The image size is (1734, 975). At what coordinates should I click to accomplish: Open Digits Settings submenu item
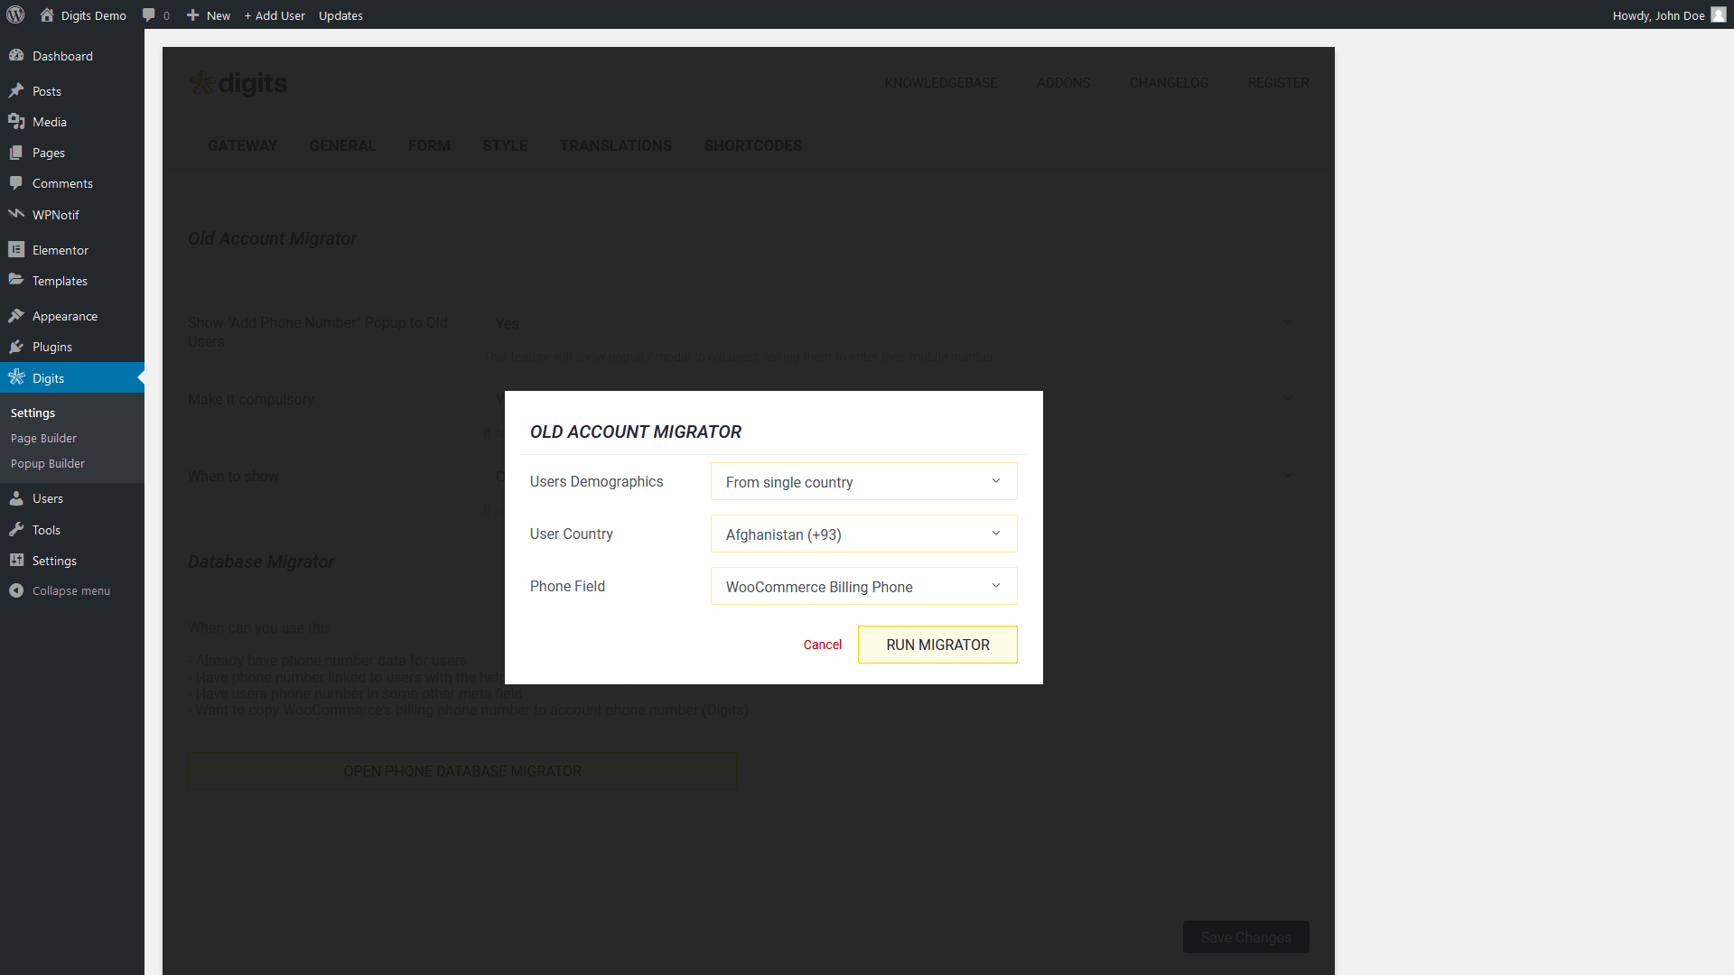[x=33, y=413]
